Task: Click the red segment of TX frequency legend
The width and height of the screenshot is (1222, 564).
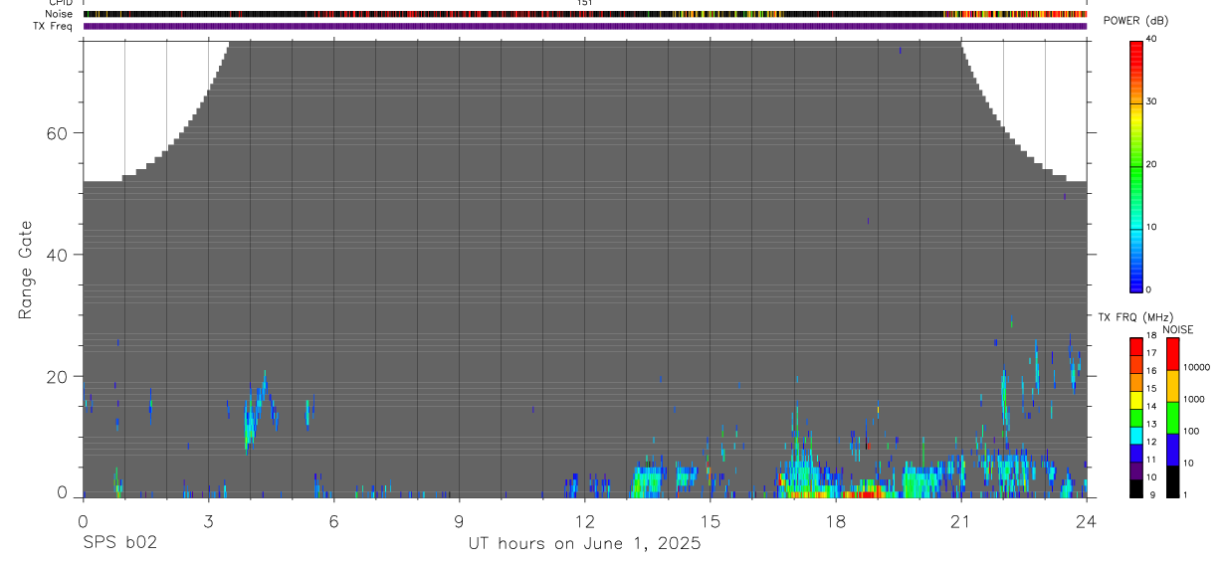Action: point(1136,347)
